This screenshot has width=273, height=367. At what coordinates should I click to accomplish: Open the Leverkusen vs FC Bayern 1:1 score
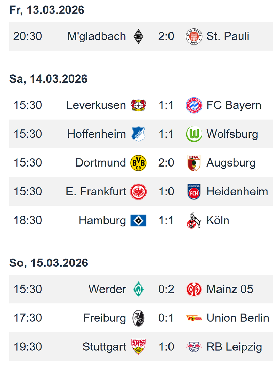click(x=166, y=105)
